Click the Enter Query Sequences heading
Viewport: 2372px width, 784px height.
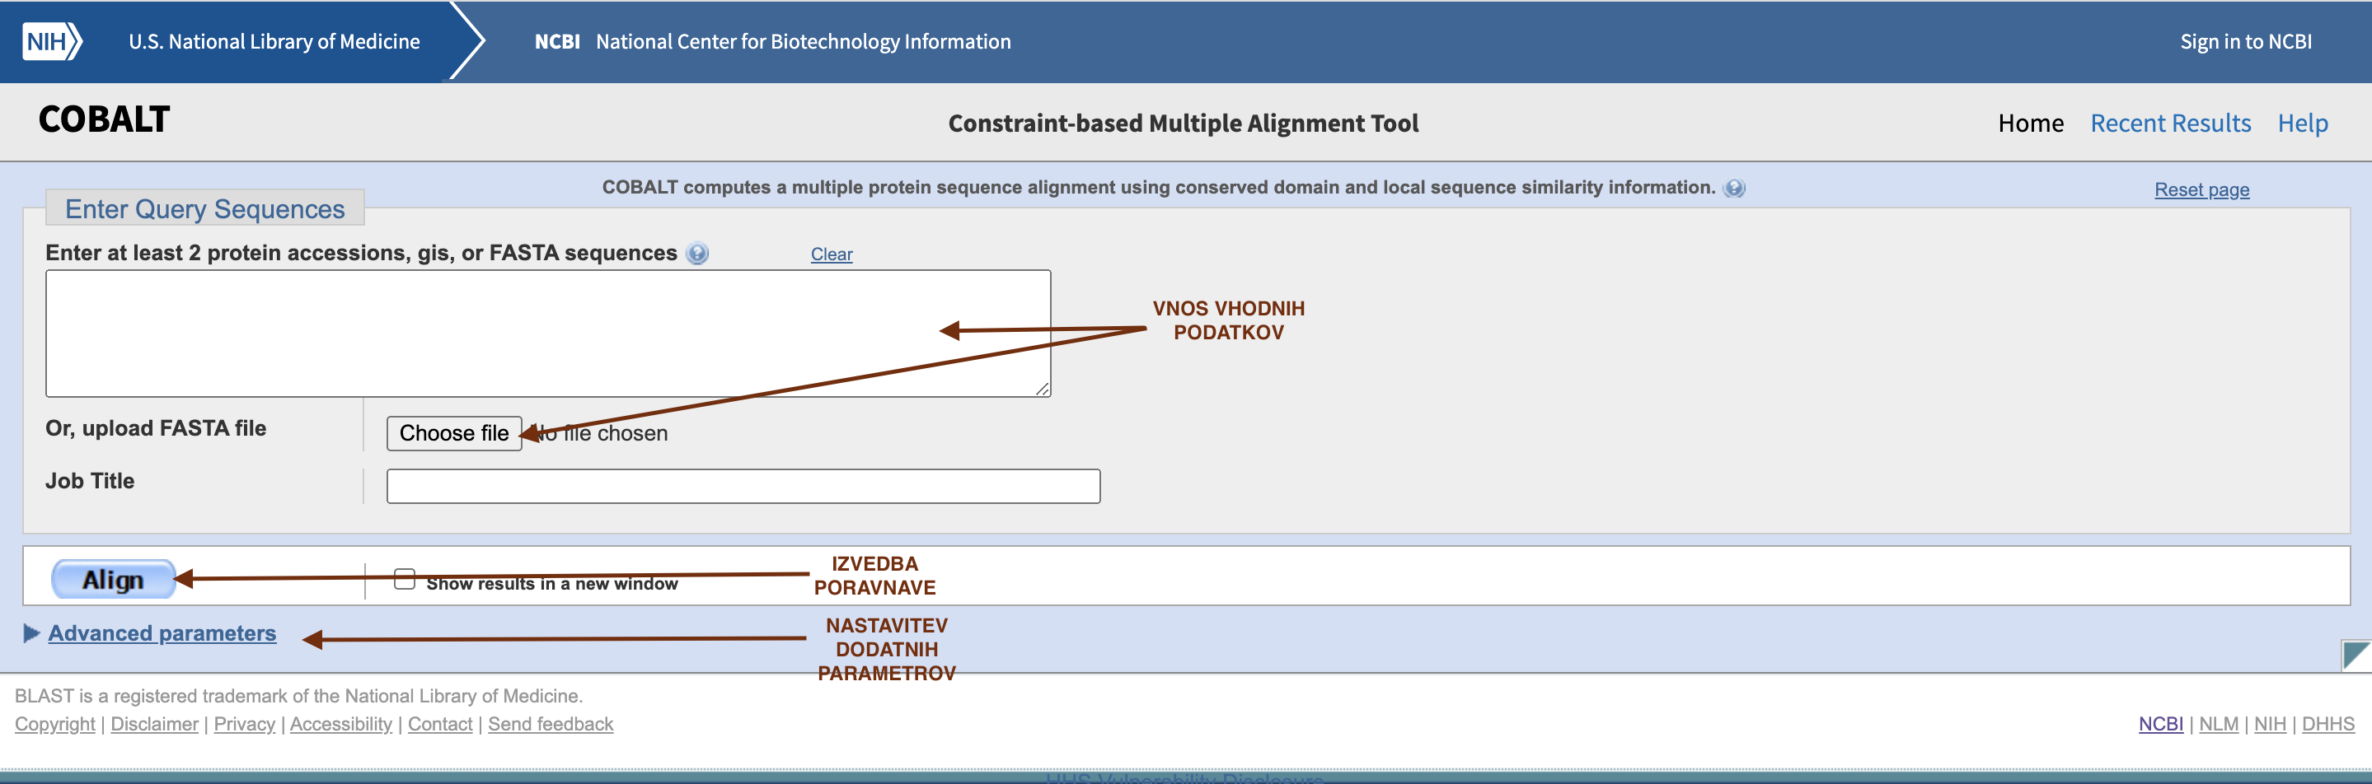[205, 209]
